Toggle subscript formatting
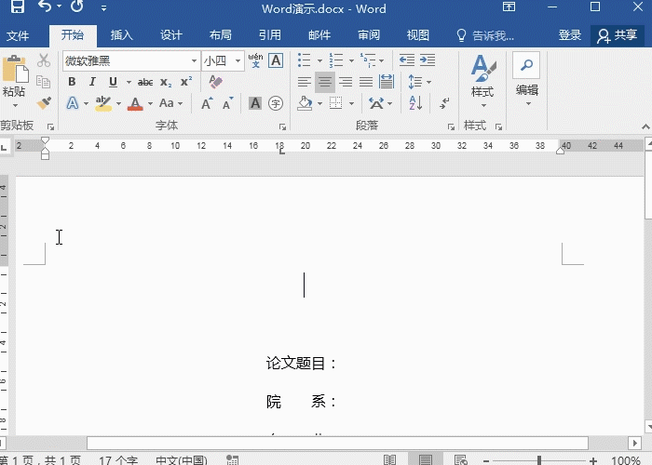Viewport: 652px width, 465px height. [166, 82]
